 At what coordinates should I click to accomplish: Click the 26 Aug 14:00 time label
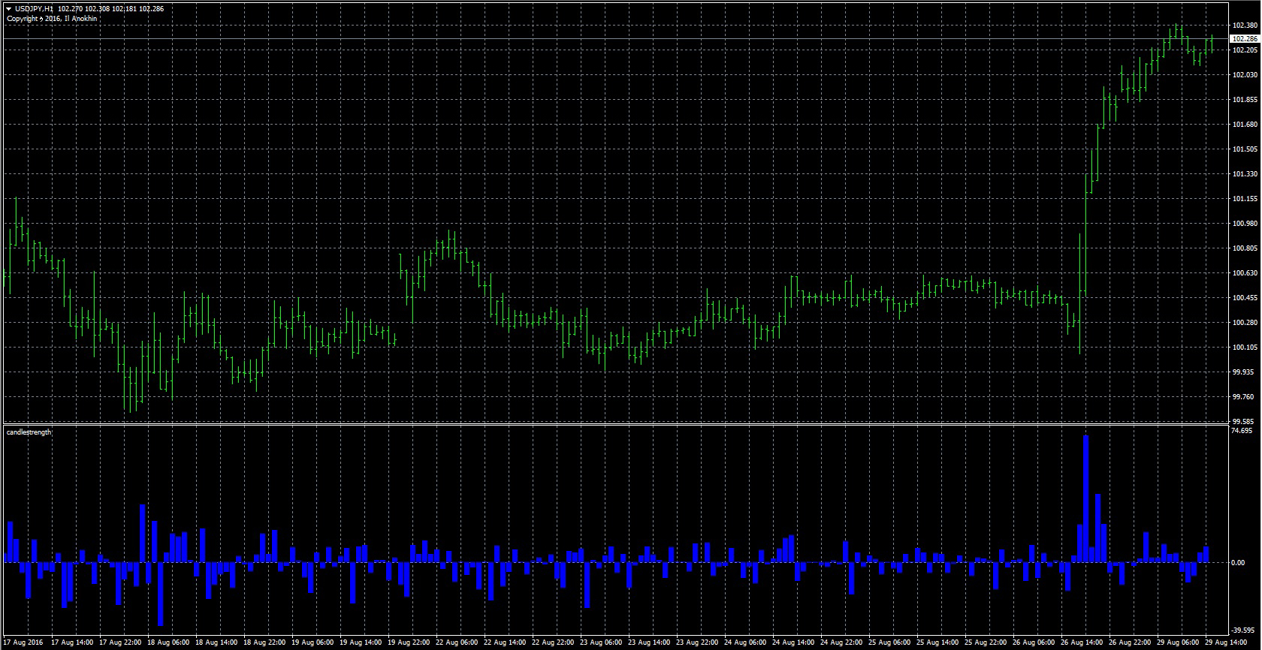(x=1082, y=642)
